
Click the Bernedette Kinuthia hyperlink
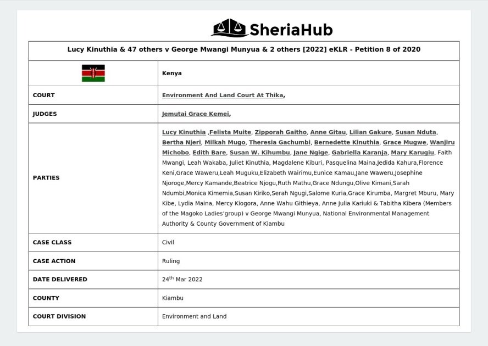click(346, 142)
